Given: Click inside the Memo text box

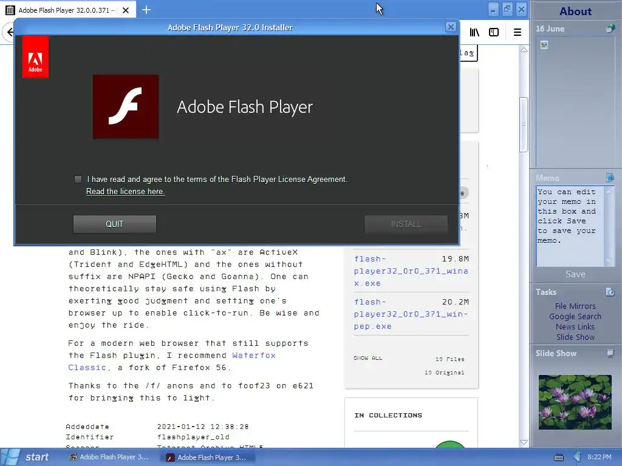Looking at the screenshot, I should click(570, 226).
